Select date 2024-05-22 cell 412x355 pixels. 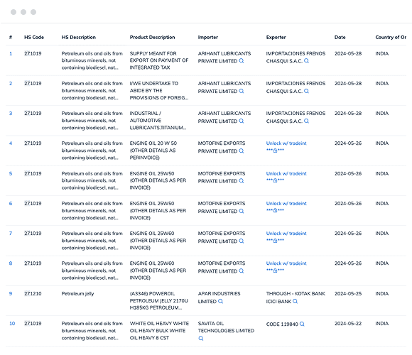click(348, 324)
